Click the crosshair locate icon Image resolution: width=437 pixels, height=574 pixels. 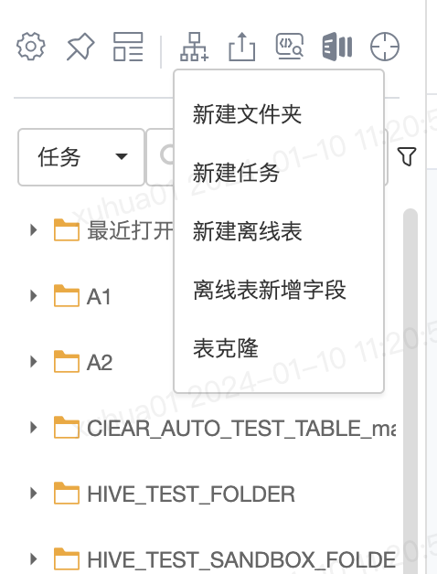(x=385, y=47)
